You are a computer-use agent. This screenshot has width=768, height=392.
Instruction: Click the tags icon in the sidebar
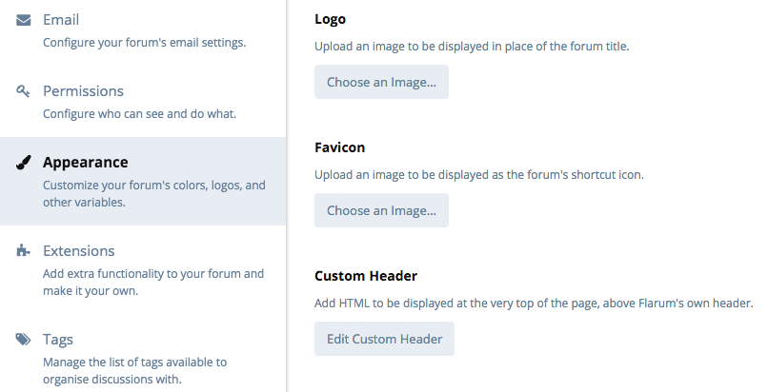click(x=24, y=340)
